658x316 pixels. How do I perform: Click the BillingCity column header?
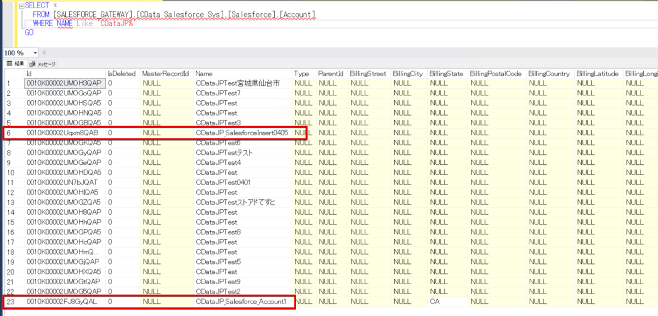[409, 73]
